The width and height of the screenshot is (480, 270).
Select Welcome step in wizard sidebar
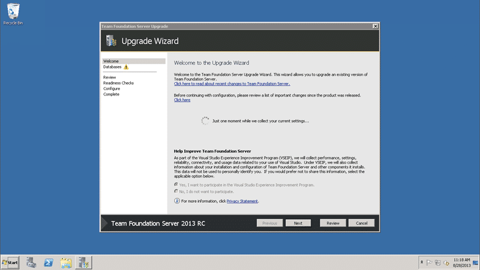coord(134,61)
